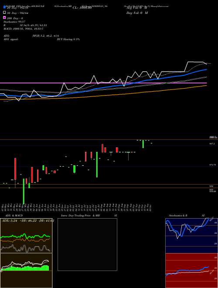Image resolution: width=218 pixels, height=288 pixels.
Task: Click the tallest green candlestick in late May
Action: [24, 192]
